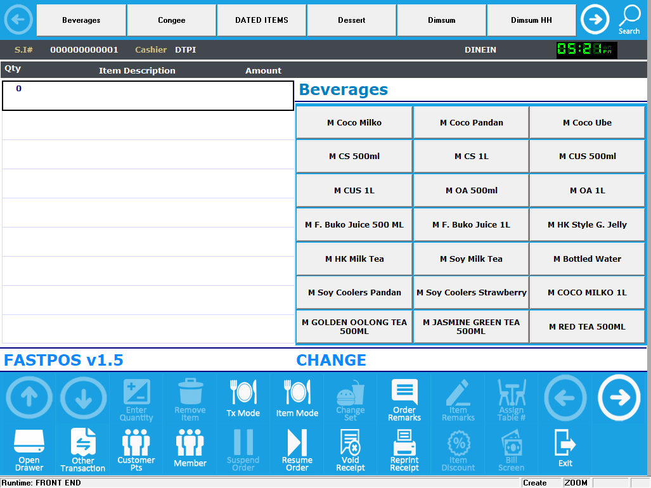
Task: Switch to the Dessert tab
Action: 351,20
